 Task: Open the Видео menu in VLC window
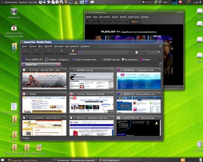(x=123, y=17)
